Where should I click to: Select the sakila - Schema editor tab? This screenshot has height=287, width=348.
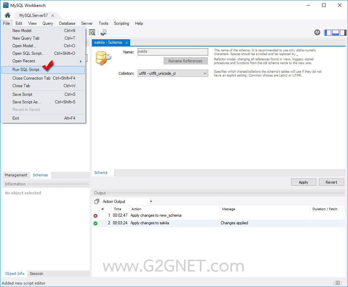[x=108, y=42]
